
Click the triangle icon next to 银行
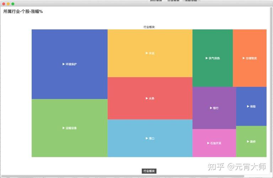click(211, 108)
